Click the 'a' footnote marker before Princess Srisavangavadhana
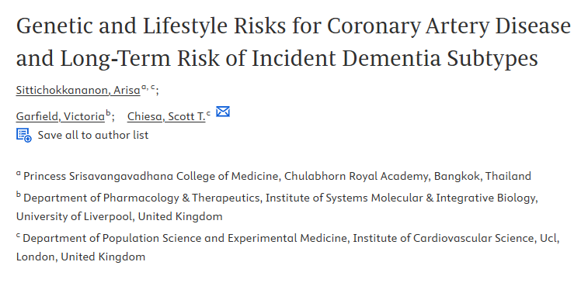 (19, 174)
